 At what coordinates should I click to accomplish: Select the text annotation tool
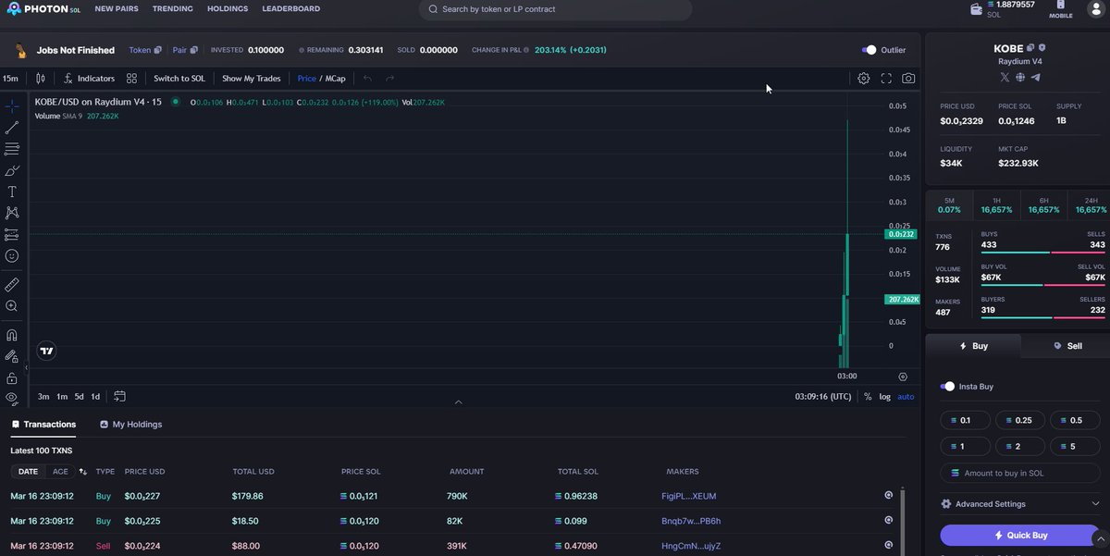12,192
